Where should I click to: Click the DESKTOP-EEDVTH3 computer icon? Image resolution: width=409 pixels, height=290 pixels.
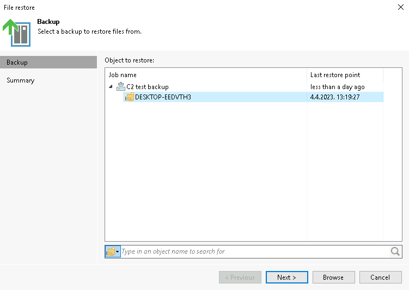[x=130, y=97]
